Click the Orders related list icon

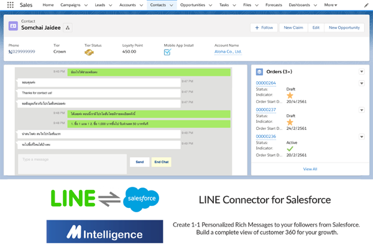[x=259, y=72]
